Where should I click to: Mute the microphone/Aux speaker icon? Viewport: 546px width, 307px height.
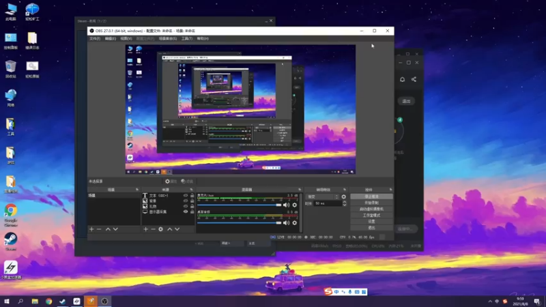(x=286, y=205)
